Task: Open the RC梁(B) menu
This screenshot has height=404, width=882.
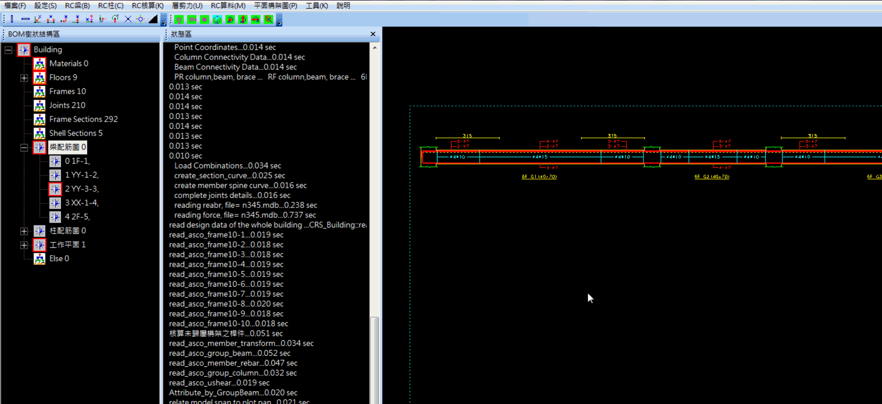Action: click(77, 6)
